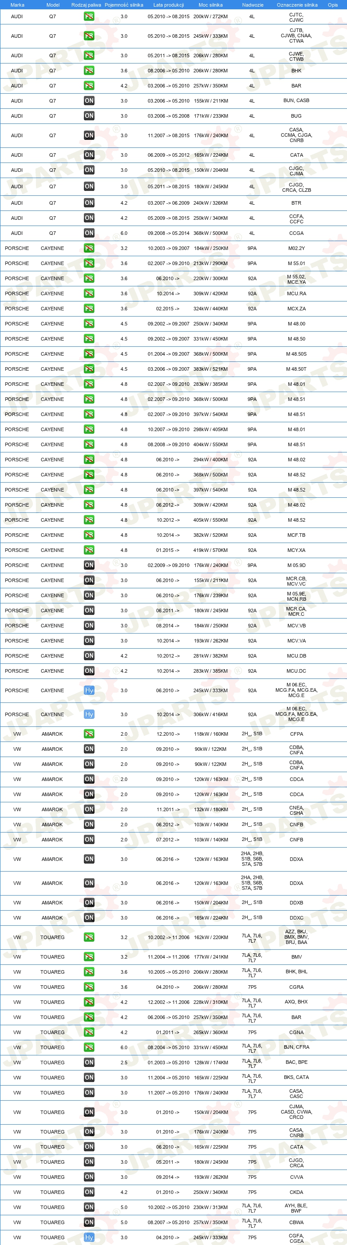The width and height of the screenshot is (347, 1245).
Task: Click the Rodzaj paliwa column header
Action: [x=86, y=5]
